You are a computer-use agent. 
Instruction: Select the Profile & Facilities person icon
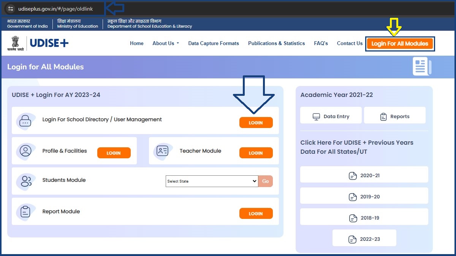point(25,151)
